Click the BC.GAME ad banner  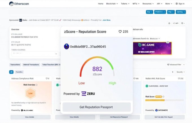tap(152, 48)
